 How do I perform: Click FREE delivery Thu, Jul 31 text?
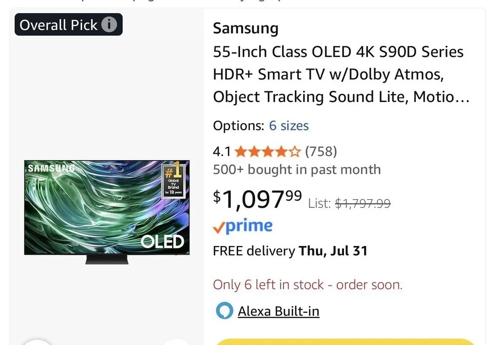(x=290, y=251)
